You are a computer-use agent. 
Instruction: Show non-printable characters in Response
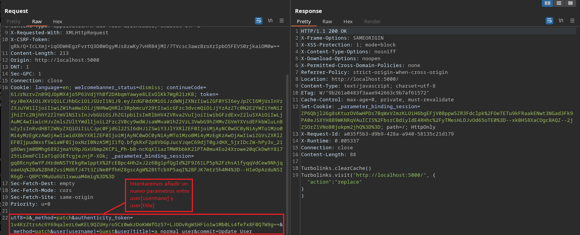click(x=561, y=21)
